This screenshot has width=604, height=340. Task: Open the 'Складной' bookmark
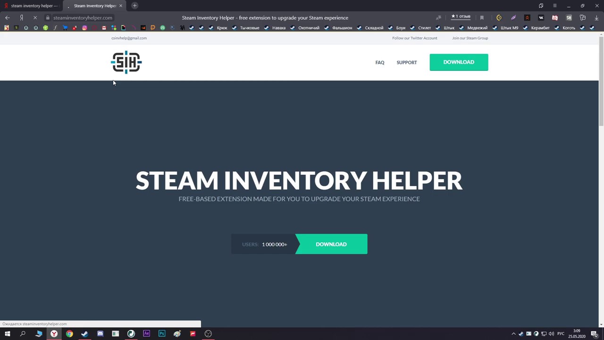(x=370, y=28)
